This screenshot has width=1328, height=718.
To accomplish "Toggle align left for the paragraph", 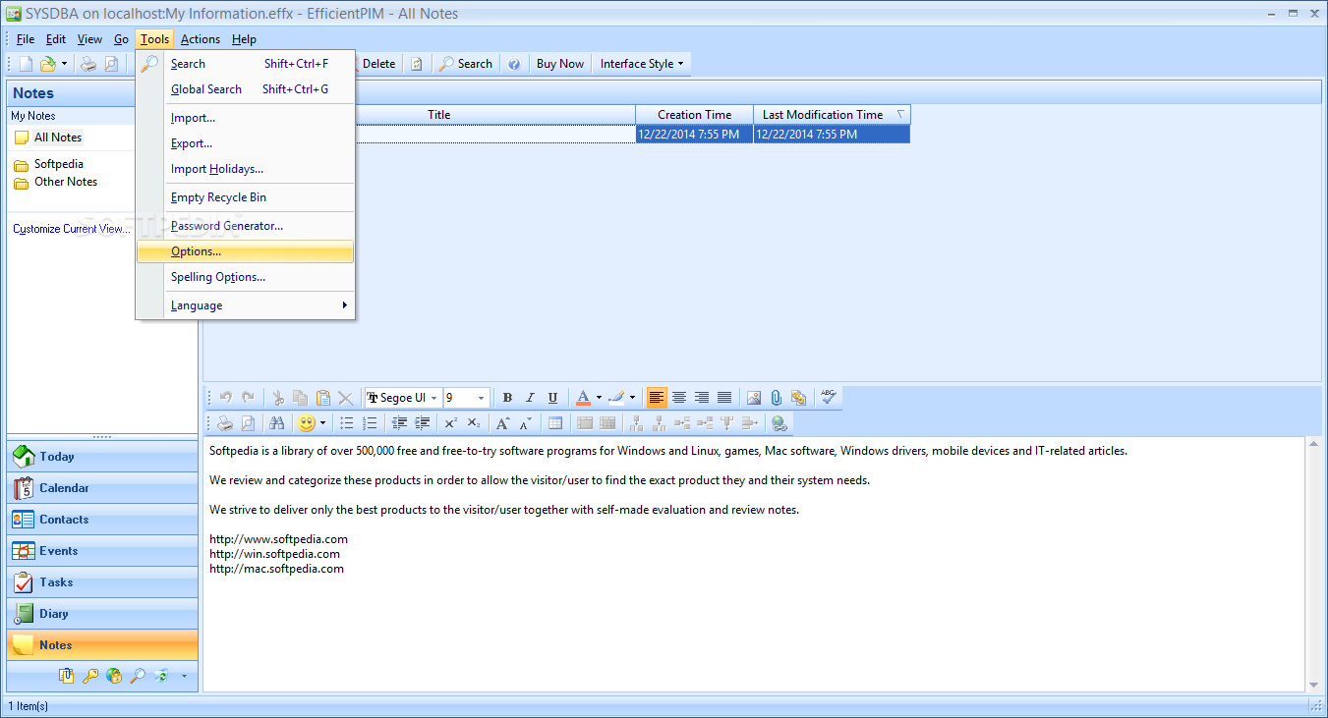I will [657, 398].
